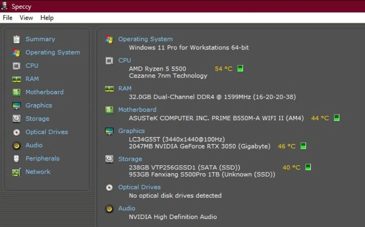Click Graphics heading link in summary

131,131
